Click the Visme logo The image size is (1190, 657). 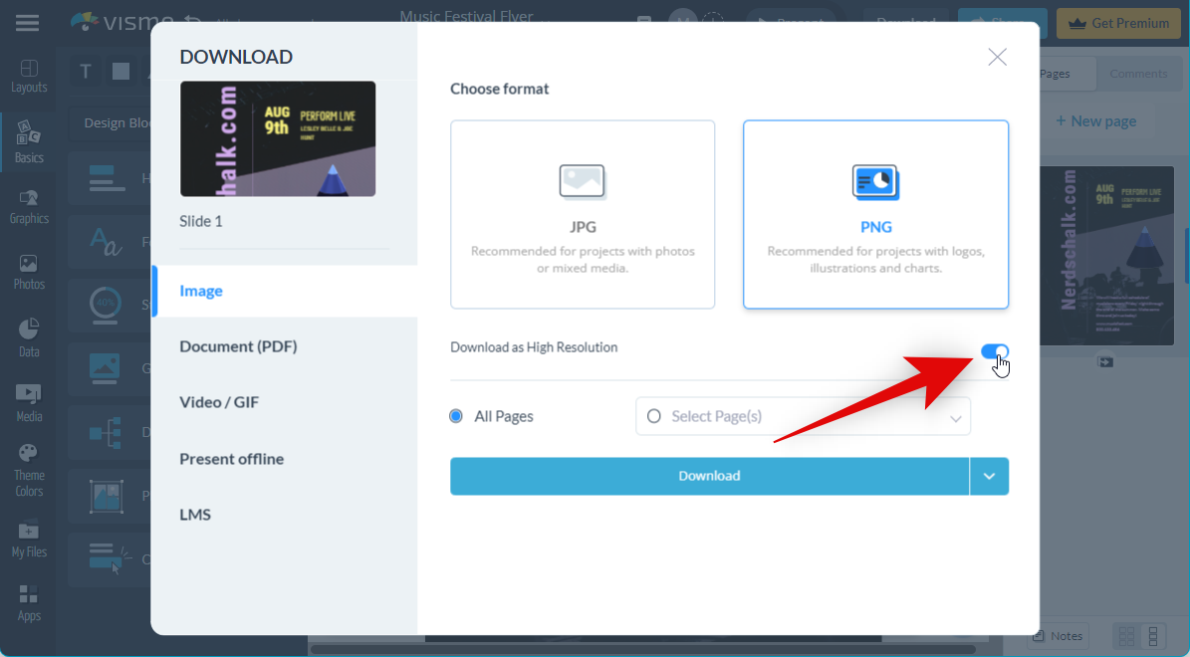point(121,22)
